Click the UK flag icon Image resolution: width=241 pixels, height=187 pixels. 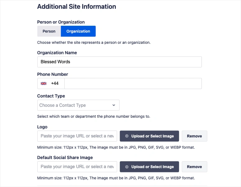coord(44,84)
